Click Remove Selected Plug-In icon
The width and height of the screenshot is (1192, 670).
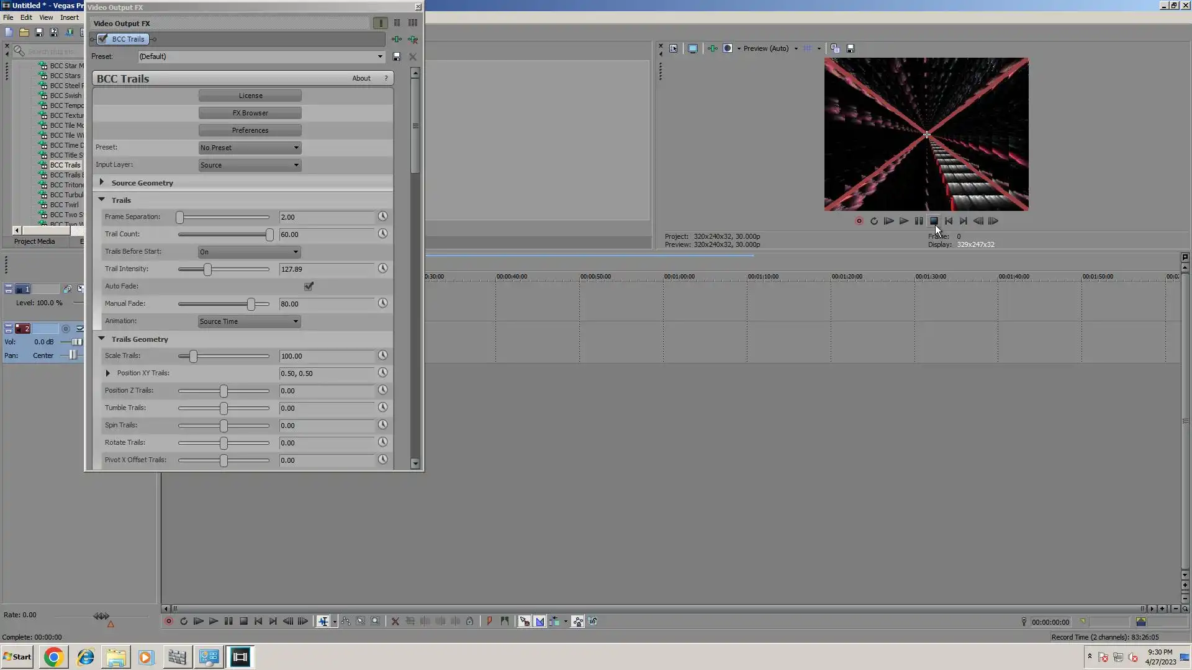click(413, 39)
